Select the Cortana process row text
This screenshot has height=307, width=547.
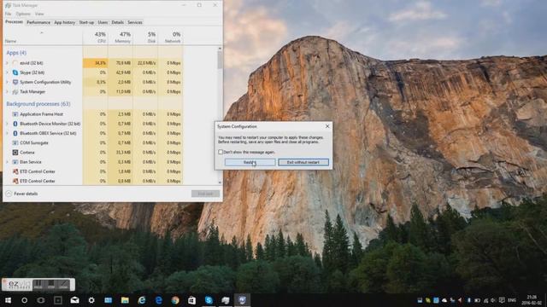(x=27, y=153)
